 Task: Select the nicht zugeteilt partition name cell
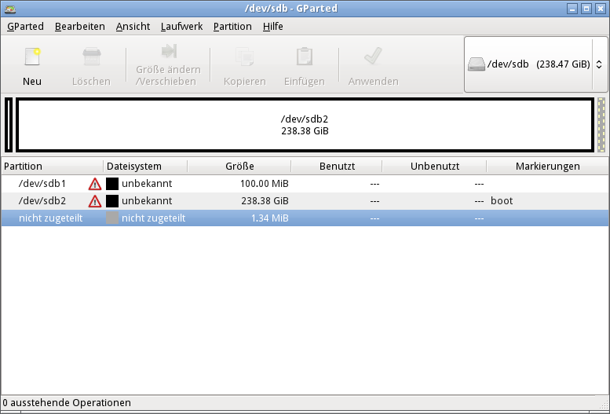pyautogui.click(x=50, y=218)
